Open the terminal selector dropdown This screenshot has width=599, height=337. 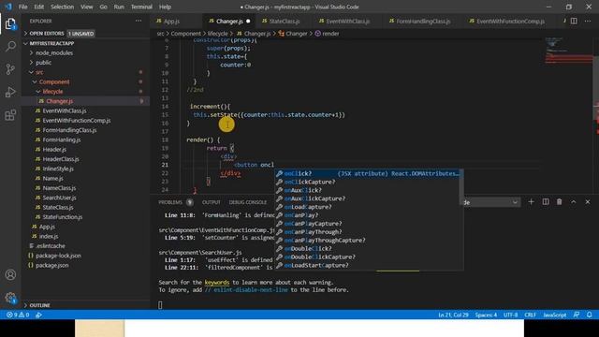click(x=490, y=202)
